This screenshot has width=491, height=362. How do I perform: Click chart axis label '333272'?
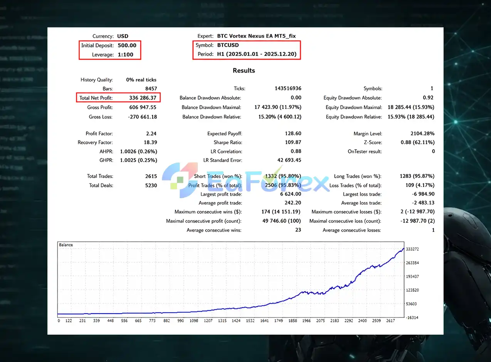pyautogui.click(x=413, y=249)
